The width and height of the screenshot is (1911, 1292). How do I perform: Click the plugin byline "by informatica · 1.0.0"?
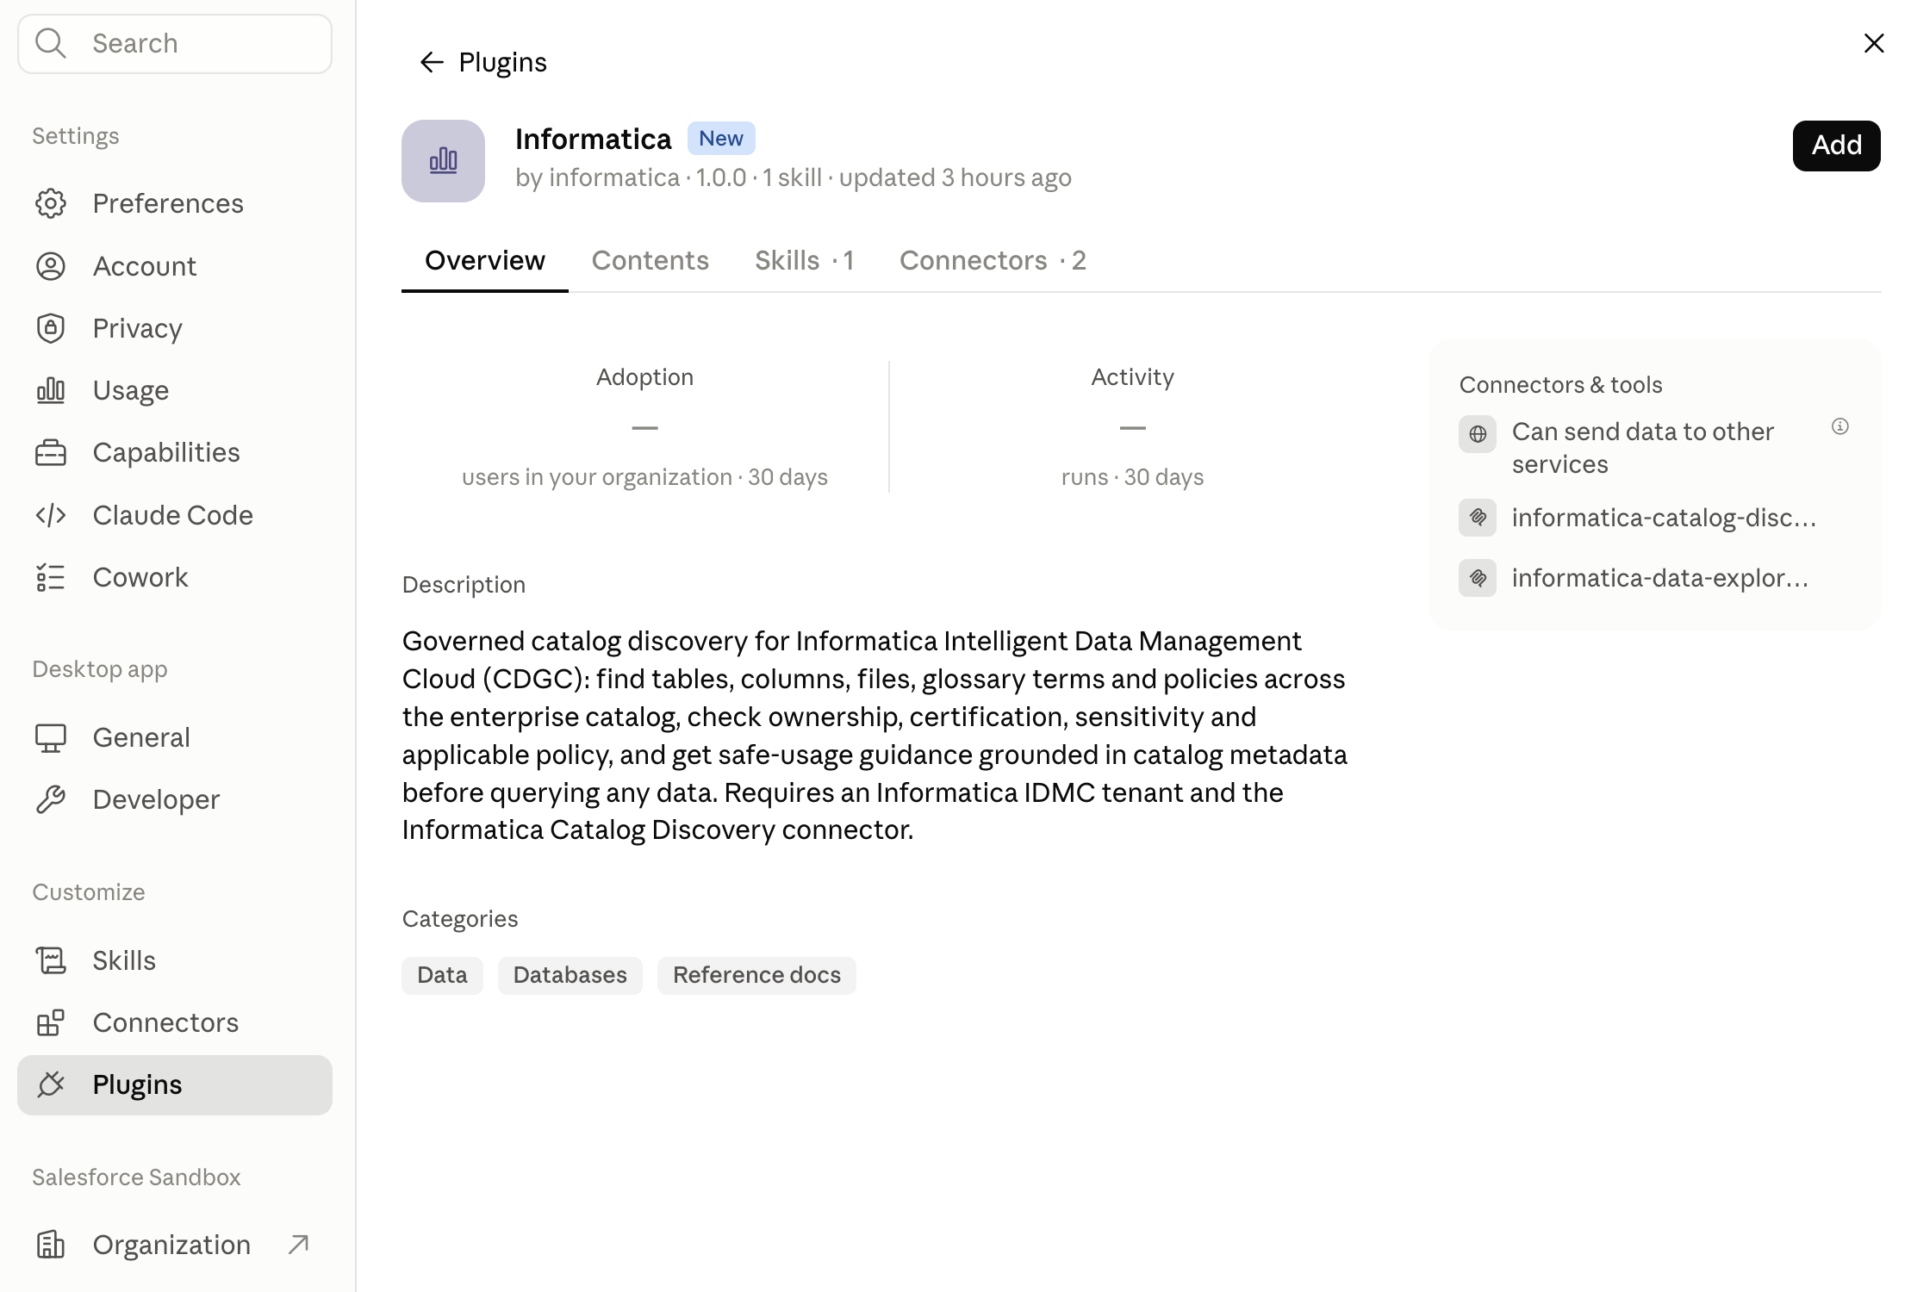coord(631,177)
